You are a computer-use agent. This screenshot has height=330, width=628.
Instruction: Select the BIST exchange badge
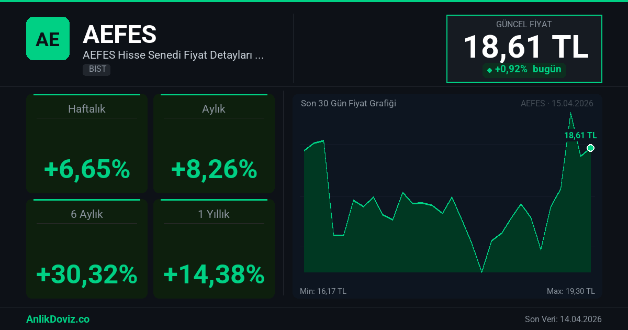point(96,69)
